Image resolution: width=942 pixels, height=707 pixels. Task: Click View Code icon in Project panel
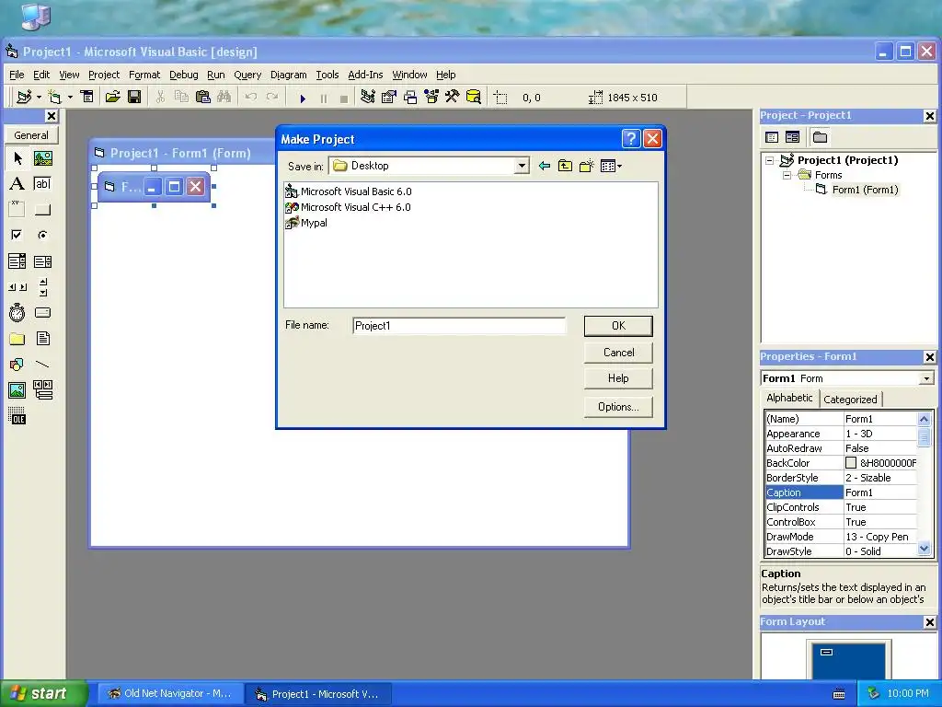click(x=772, y=137)
